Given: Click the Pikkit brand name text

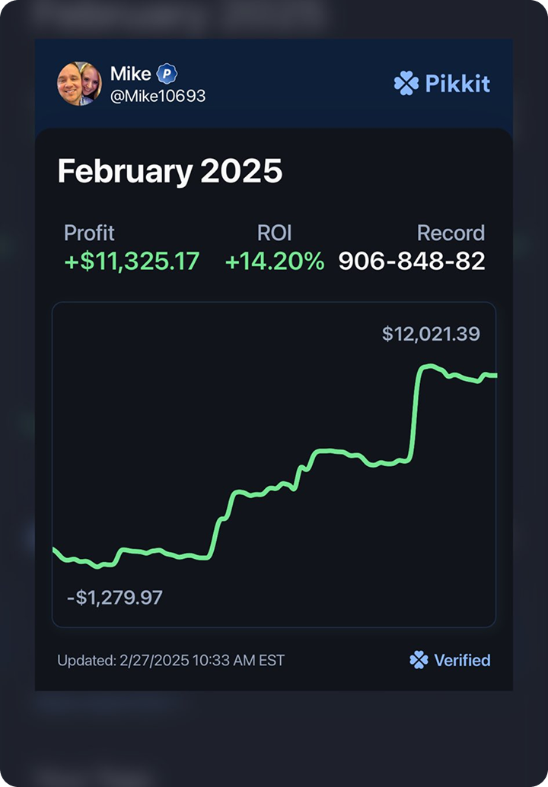Looking at the screenshot, I should (457, 83).
